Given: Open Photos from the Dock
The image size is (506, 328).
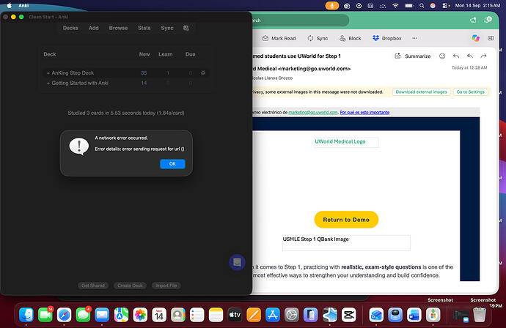Looking at the screenshot, I should coord(140,315).
